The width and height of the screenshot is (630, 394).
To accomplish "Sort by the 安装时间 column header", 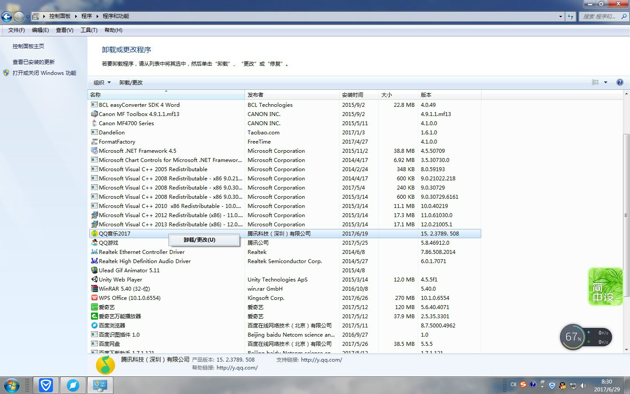I will 359,95.
